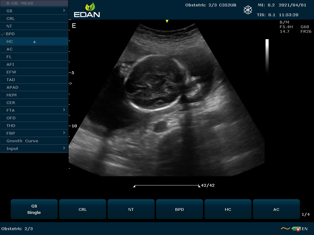Open Growth Curve from the menu

point(22,141)
